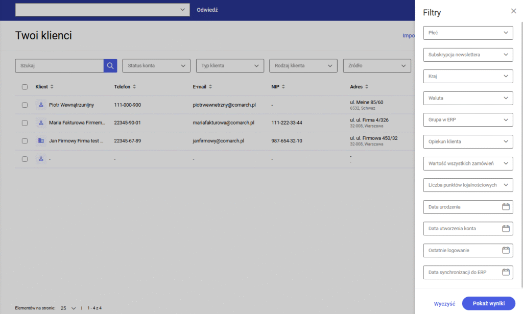The width and height of the screenshot is (523, 314).
Task: Close the Filtry panel
Action: click(x=513, y=11)
